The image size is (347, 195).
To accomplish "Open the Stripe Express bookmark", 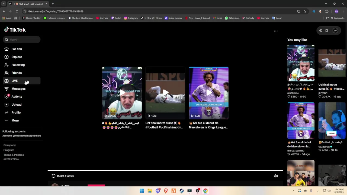I will pos(173,18).
